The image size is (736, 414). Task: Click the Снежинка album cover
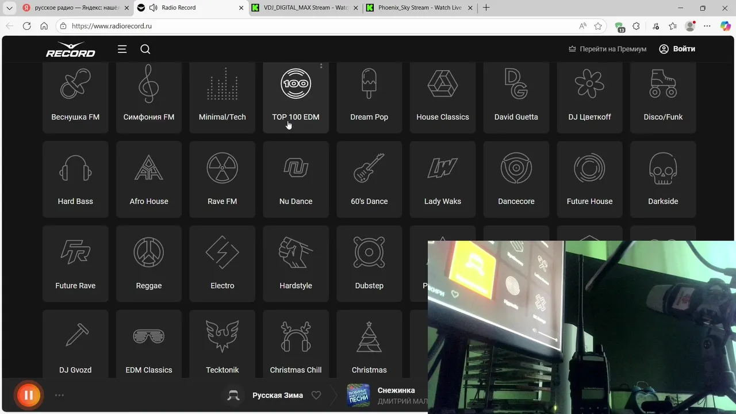358,395
